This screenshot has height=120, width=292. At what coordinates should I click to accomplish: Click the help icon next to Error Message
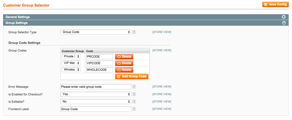tap(134, 87)
